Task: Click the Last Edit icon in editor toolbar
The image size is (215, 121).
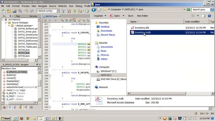Action: pyautogui.click(x=45, y=20)
